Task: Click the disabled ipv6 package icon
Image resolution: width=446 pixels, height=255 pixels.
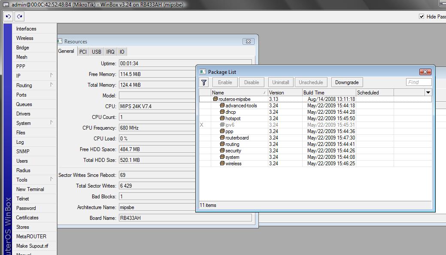Action: pyautogui.click(x=222, y=124)
